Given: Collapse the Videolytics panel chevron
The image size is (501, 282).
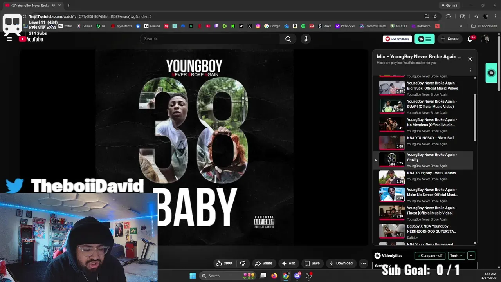Looking at the screenshot, I should (x=471, y=255).
